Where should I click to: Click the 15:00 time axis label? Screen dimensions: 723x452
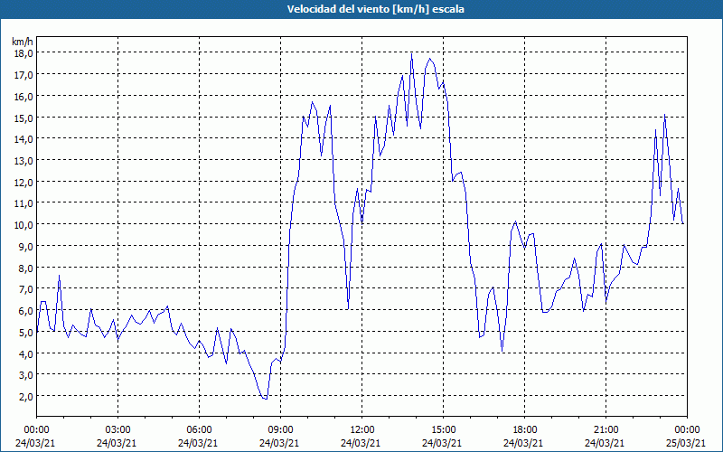coord(443,430)
